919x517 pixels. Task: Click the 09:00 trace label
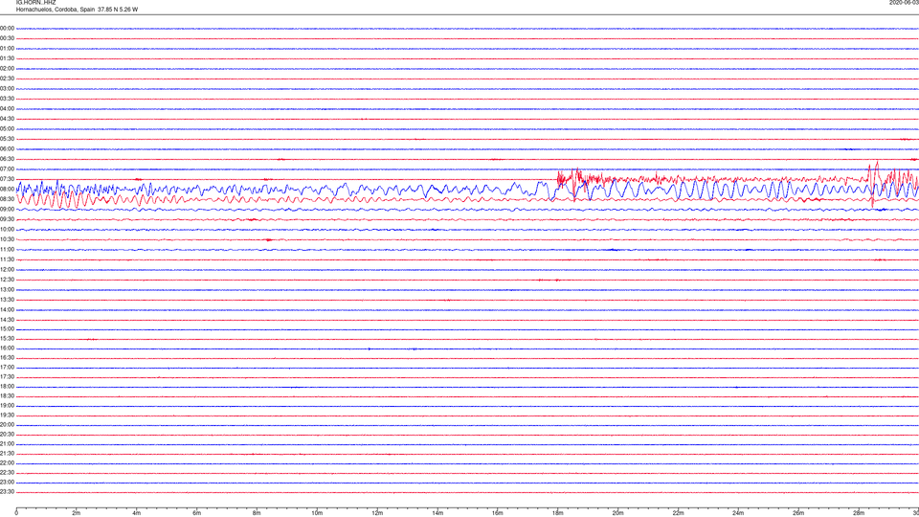(7, 210)
